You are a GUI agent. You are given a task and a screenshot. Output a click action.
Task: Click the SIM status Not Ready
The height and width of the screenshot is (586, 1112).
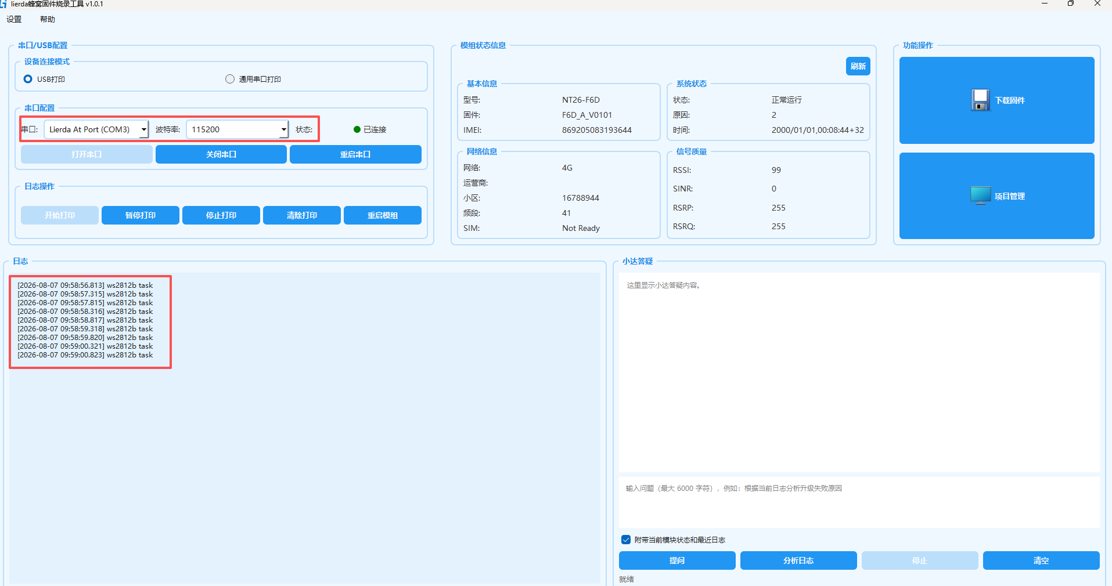[581, 228]
